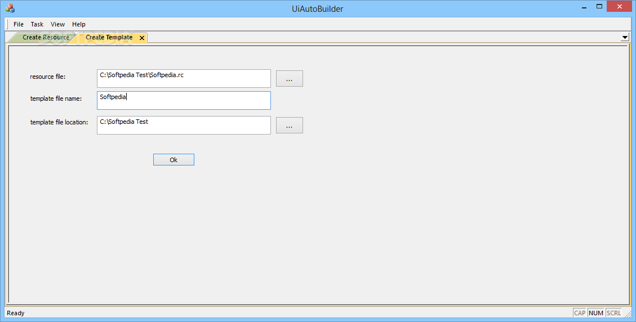
Task: Click the 'template file name:' label
Action: point(56,99)
